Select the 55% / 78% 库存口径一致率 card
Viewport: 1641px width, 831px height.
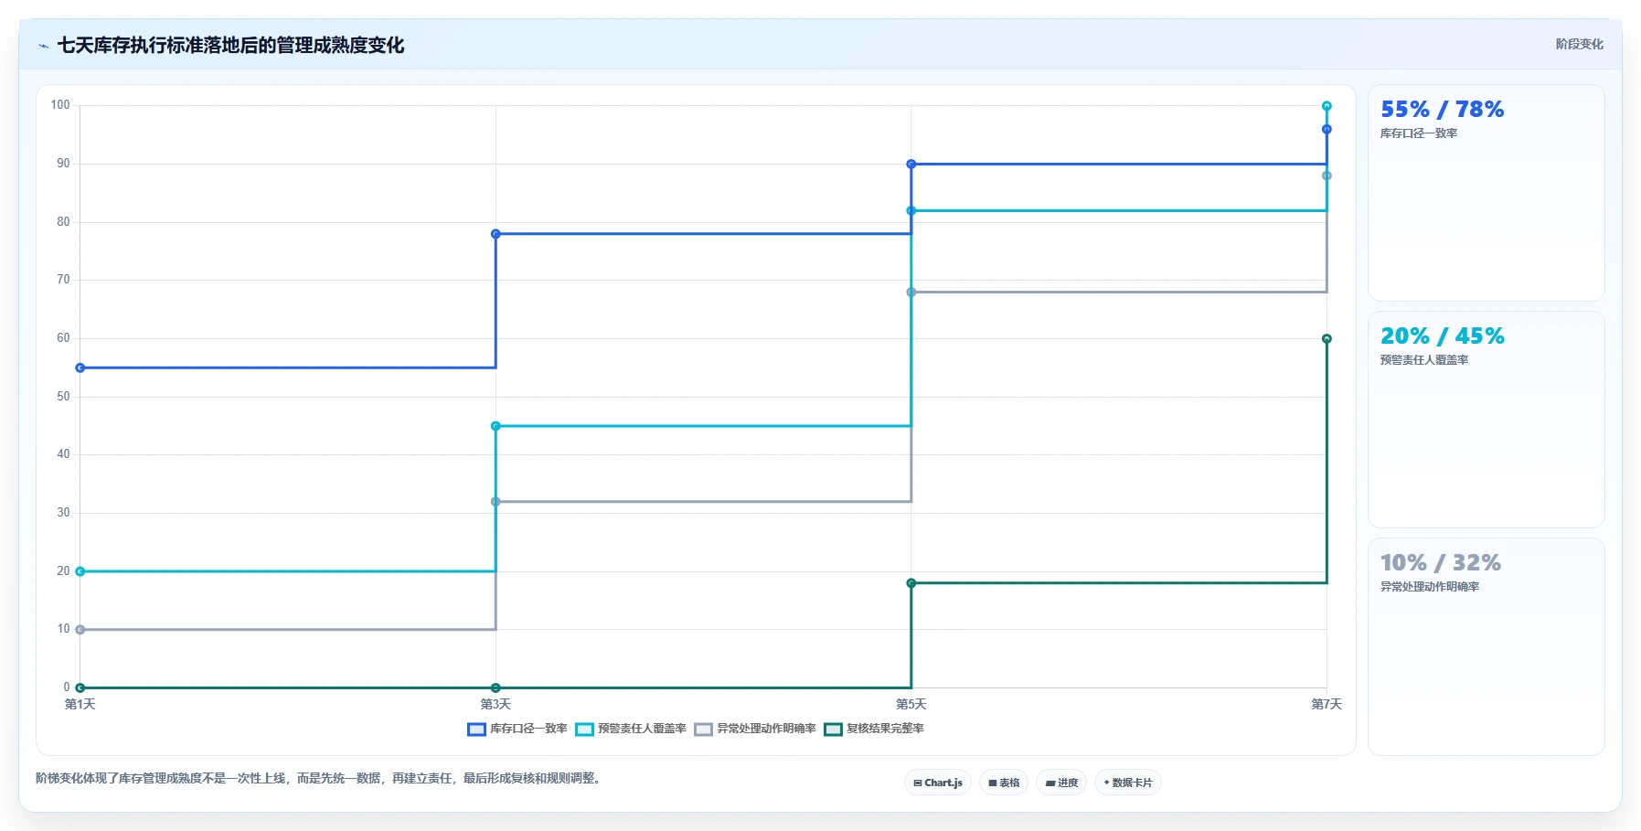[x=1486, y=193]
